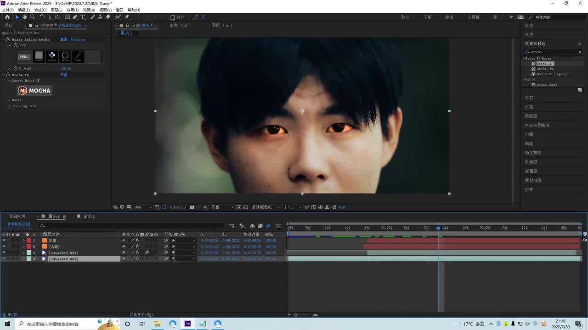Toggle the fx switch on layer 右眼
Screen dimensions: 588x330
137,247
